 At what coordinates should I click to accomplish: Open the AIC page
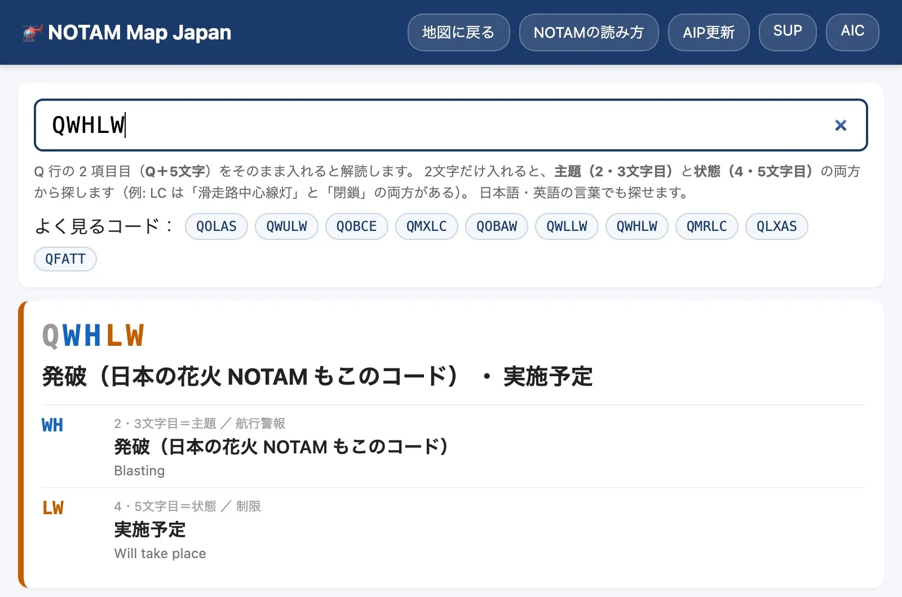(x=852, y=32)
